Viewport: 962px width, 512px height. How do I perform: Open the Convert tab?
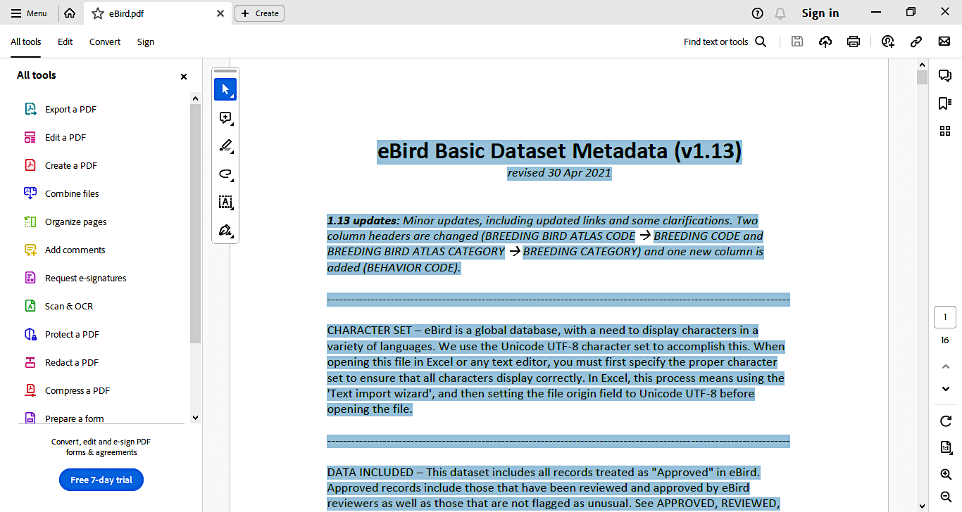[105, 42]
